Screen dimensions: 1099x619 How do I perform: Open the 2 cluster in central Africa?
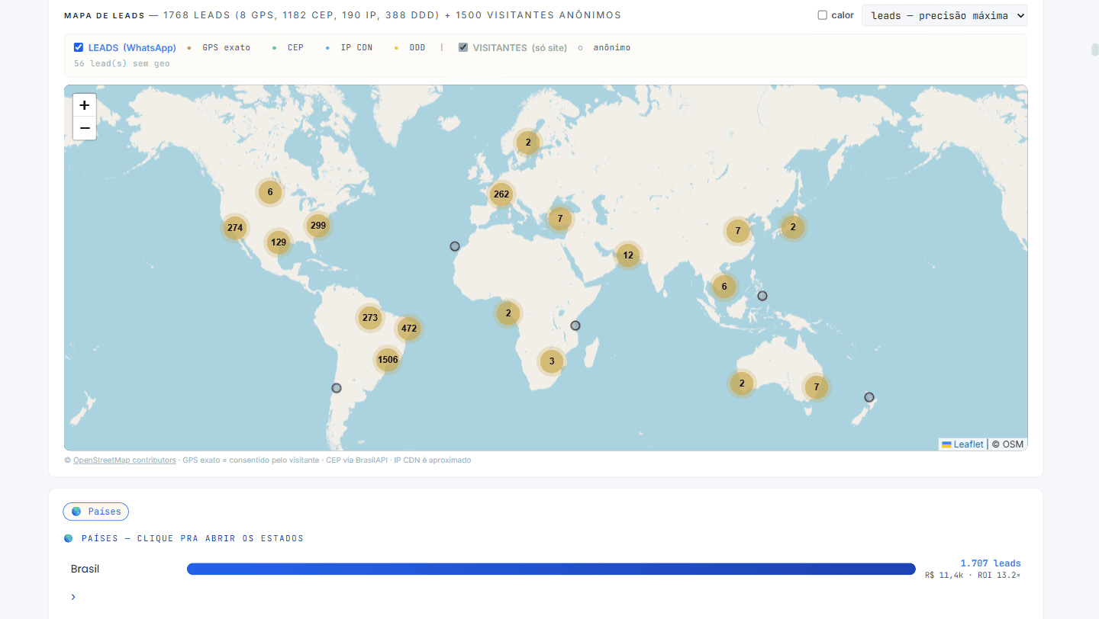[x=508, y=313]
